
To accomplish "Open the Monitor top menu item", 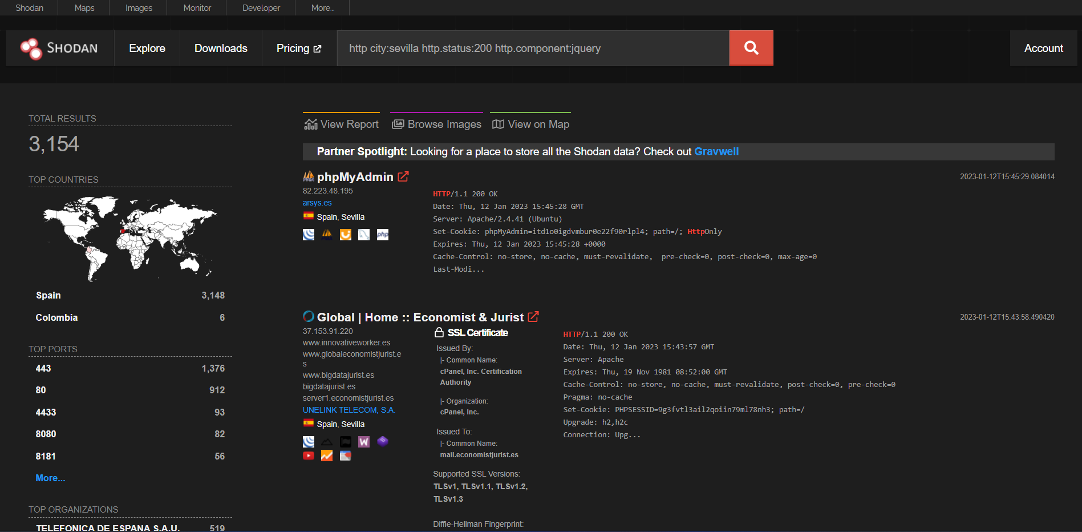I will pyautogui.click(x=197, y=8).
